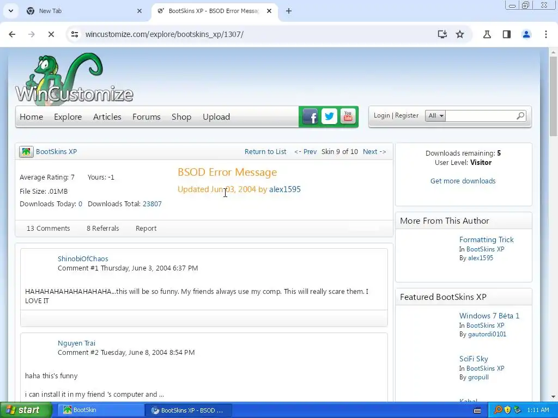558x418 pixels.
Task: Switch to BootSkin taskbar window
Action: tap(101, 410)
